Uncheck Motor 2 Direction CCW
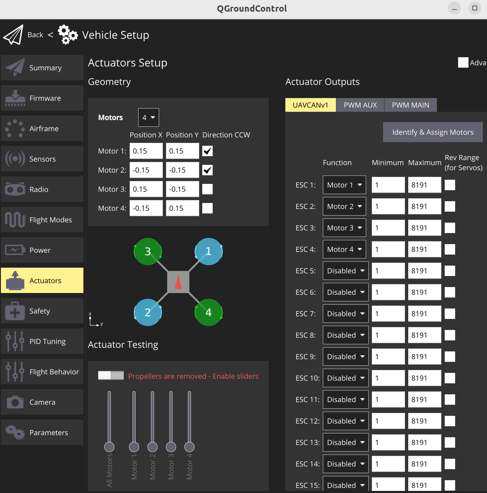 pyautogui.click(x=208, y=170)
